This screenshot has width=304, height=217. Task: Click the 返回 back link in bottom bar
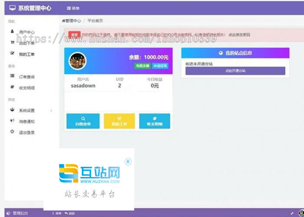point(70,214)
